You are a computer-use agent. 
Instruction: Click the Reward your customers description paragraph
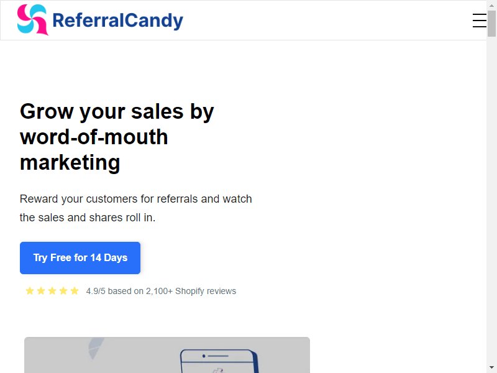tap(135, 208)
